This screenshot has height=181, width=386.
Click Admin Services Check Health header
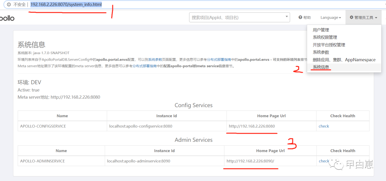coord(343,151)
